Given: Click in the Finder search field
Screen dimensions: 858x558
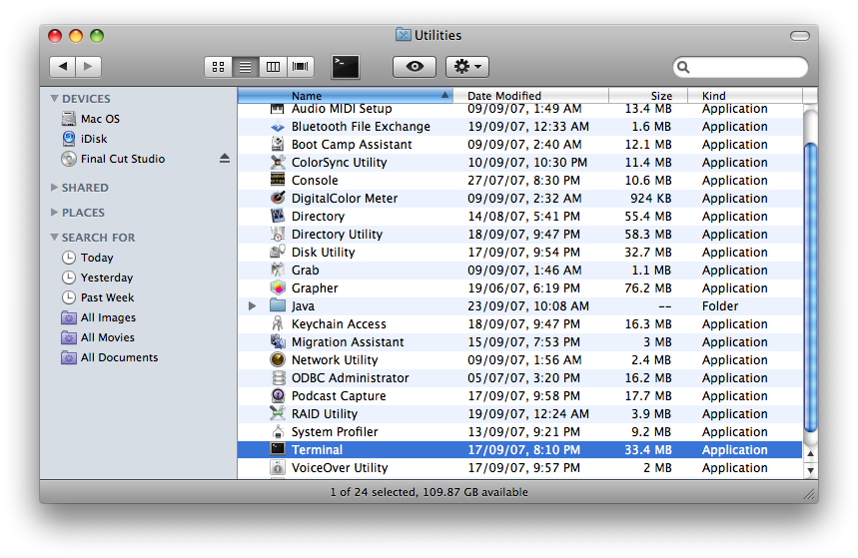Looking at the screenshot, I should 744,68.
